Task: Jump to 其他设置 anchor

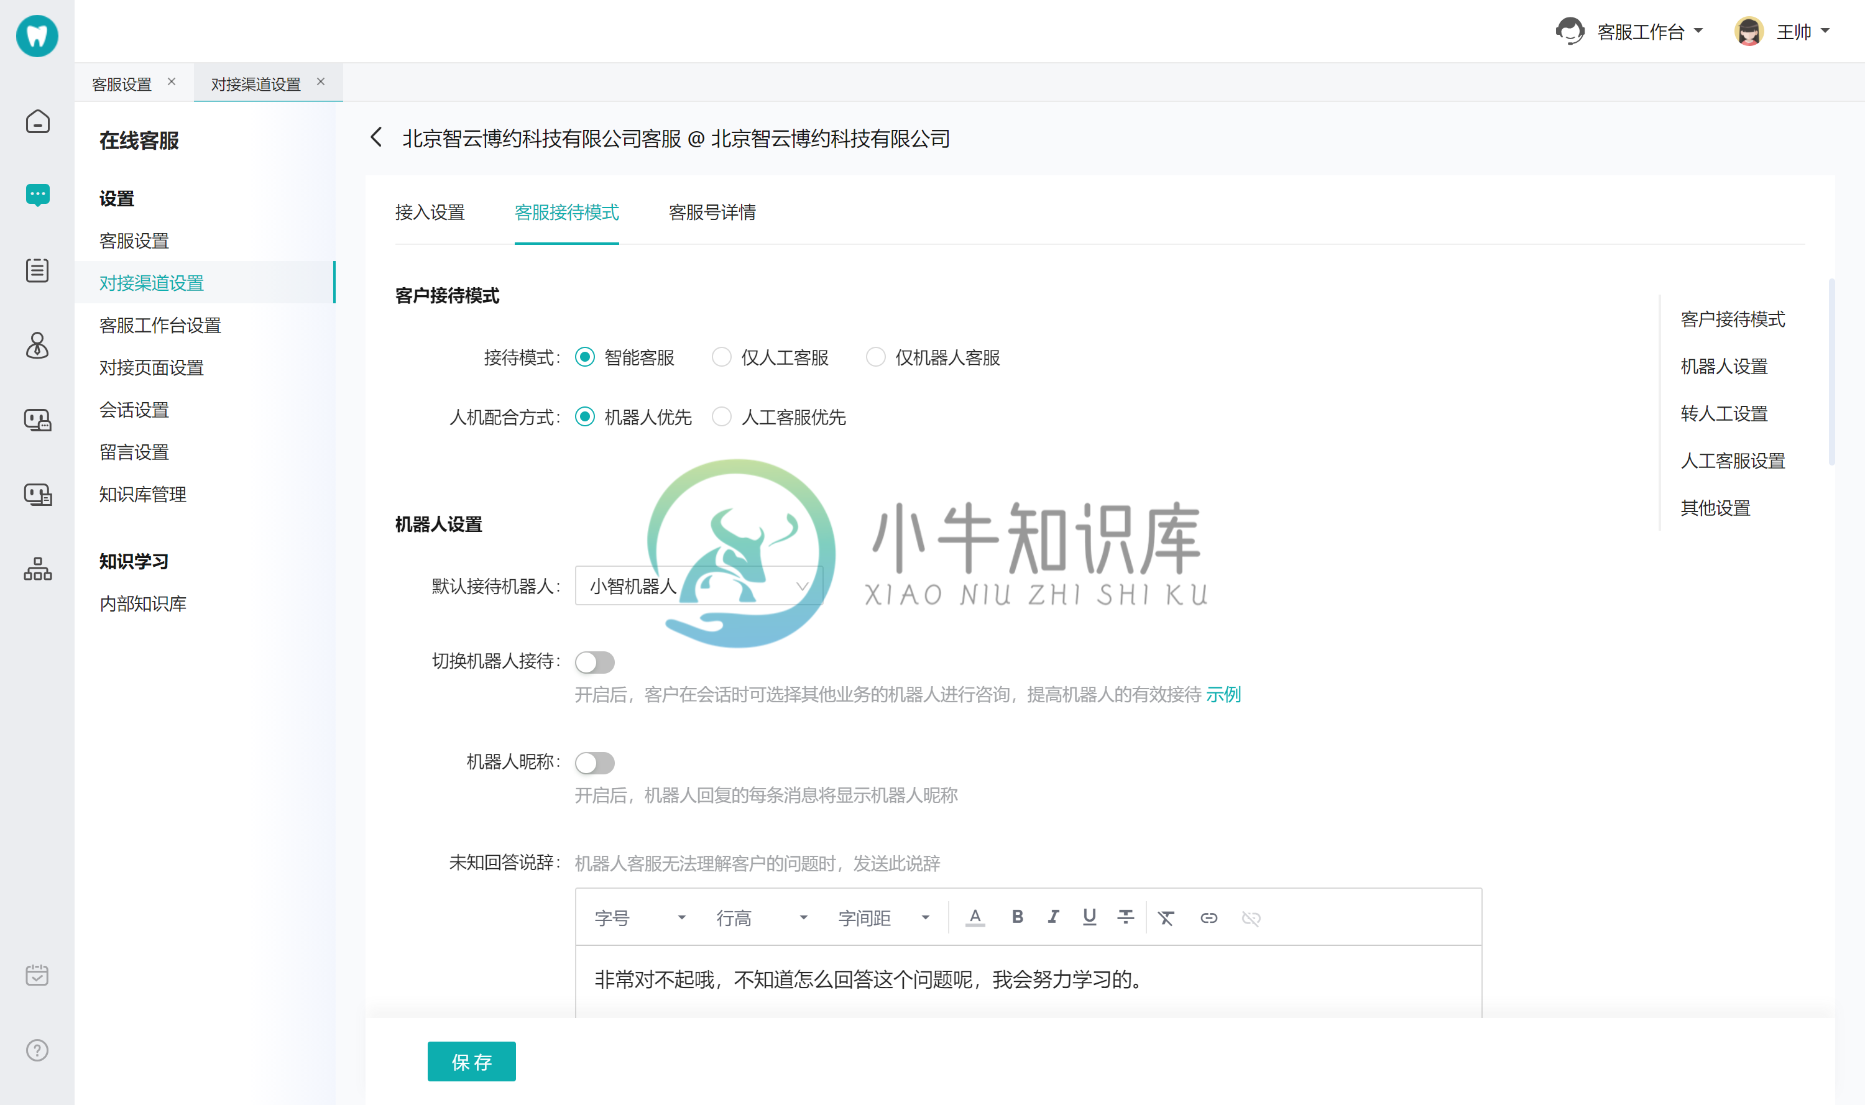Action: (x=1715, y=508)
